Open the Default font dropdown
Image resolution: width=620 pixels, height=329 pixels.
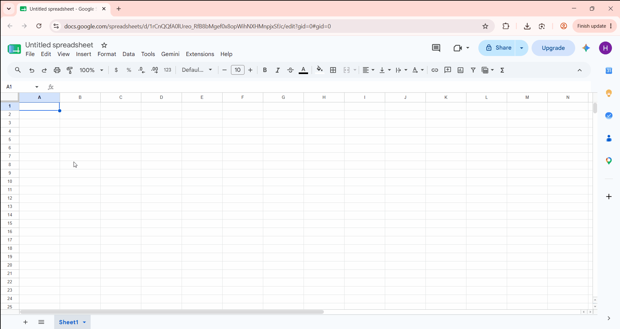197,70
